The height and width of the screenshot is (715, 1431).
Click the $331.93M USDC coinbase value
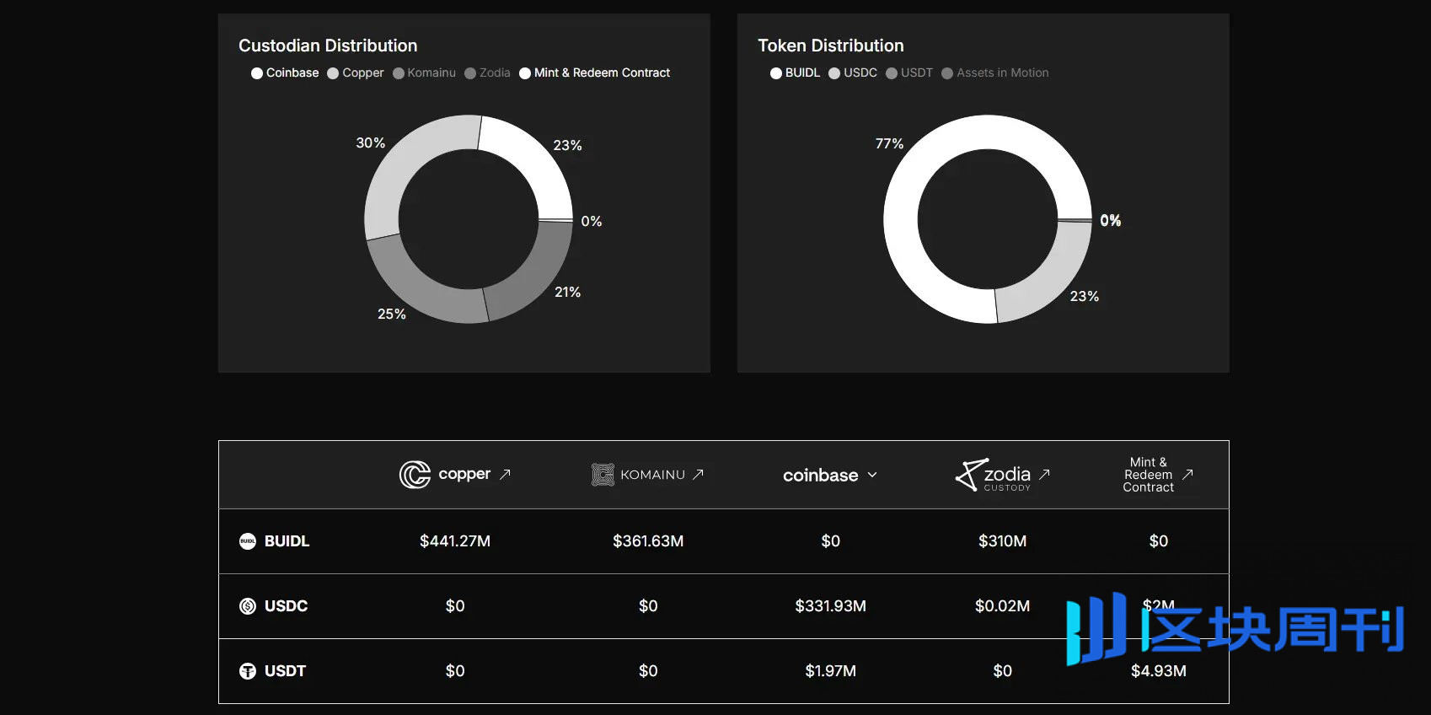(x=830, y=606)
